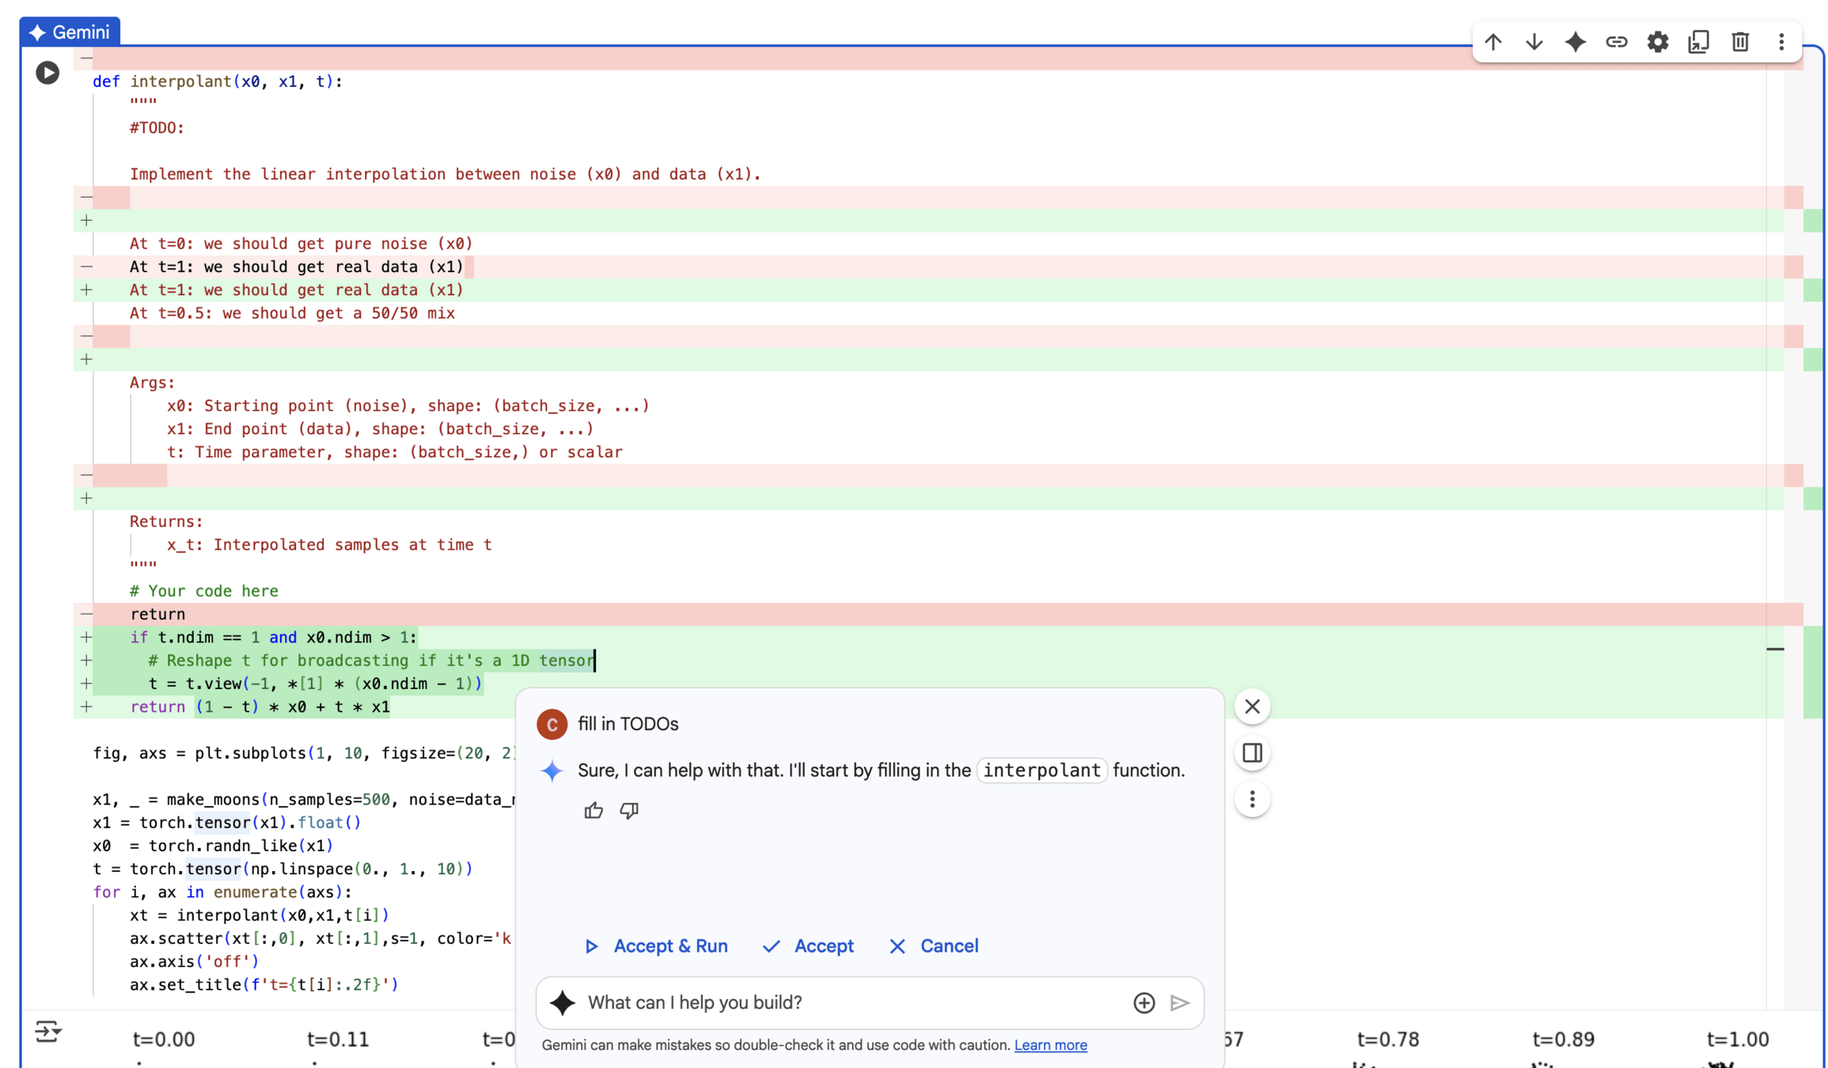
Task: Open cell settings gear icon
Action: [1658, 42]
